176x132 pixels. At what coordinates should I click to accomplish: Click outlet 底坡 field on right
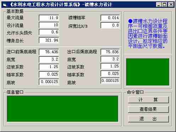pos(110,81)
